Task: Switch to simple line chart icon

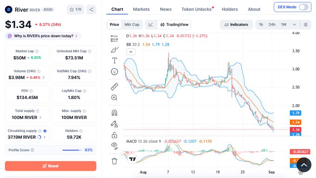Action: click(x=151, y=25)
